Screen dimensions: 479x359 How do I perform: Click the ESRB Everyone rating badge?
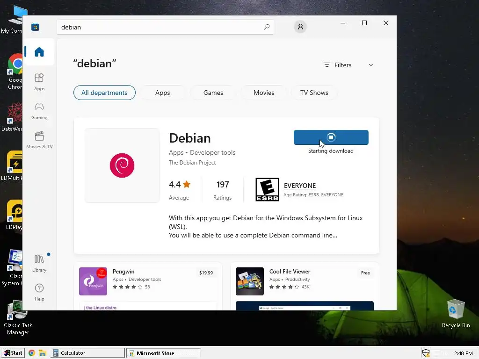pos(267,189)
